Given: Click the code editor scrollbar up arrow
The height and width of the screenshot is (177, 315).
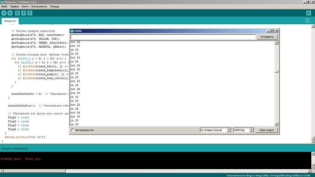Looking at the screenshot, I should tap(313, 26).
